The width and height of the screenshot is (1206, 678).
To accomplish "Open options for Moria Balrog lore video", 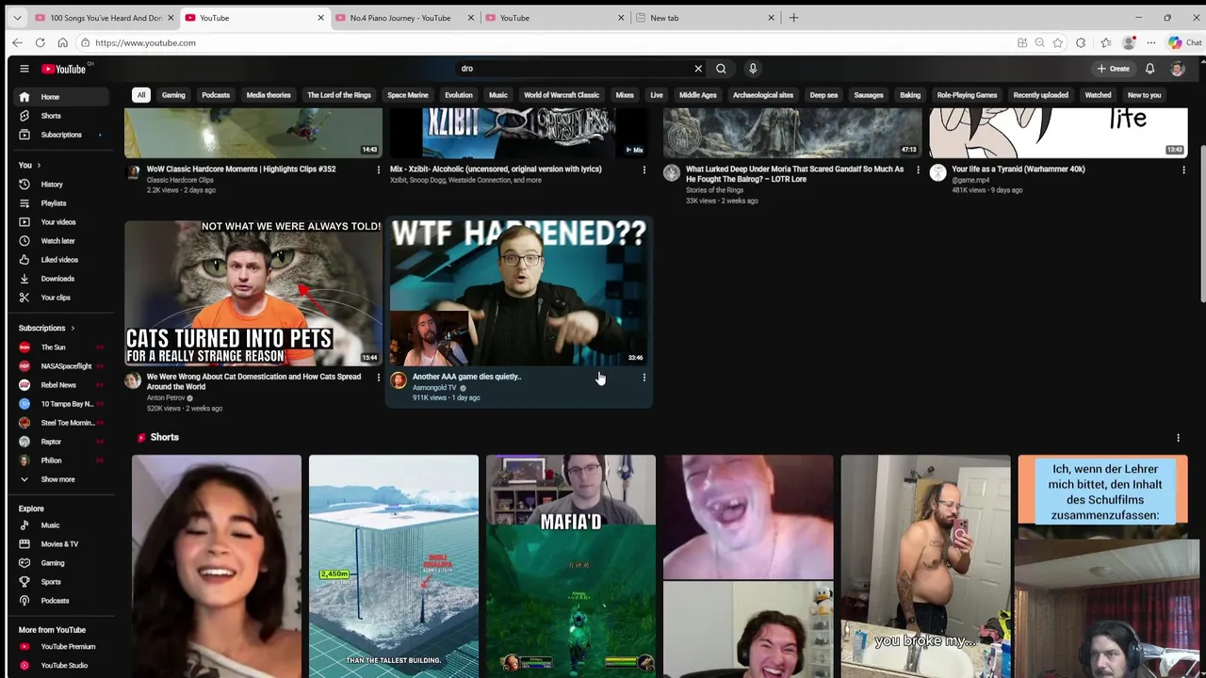I will click(x=918, y=169).
